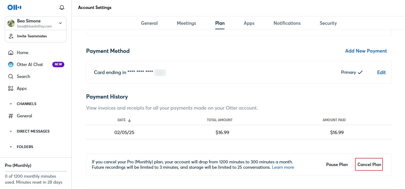Click Bea Simone's profile avatar
Viewport: 405px width, 189px height.
click(11, 23)
